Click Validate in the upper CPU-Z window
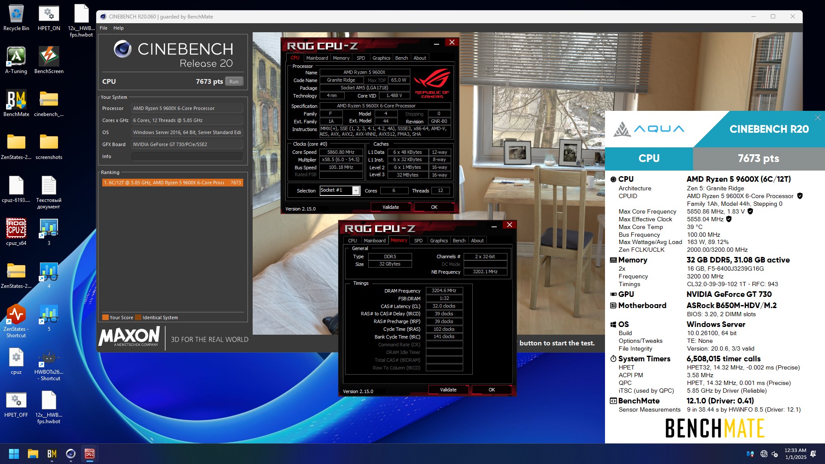Image resolution: width=825 pixels, height=464 pixels. 391,207
